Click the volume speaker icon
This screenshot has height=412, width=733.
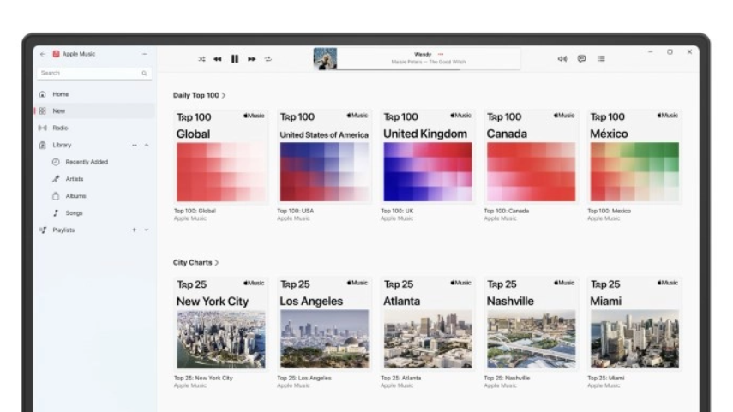(x=562, y=59)
